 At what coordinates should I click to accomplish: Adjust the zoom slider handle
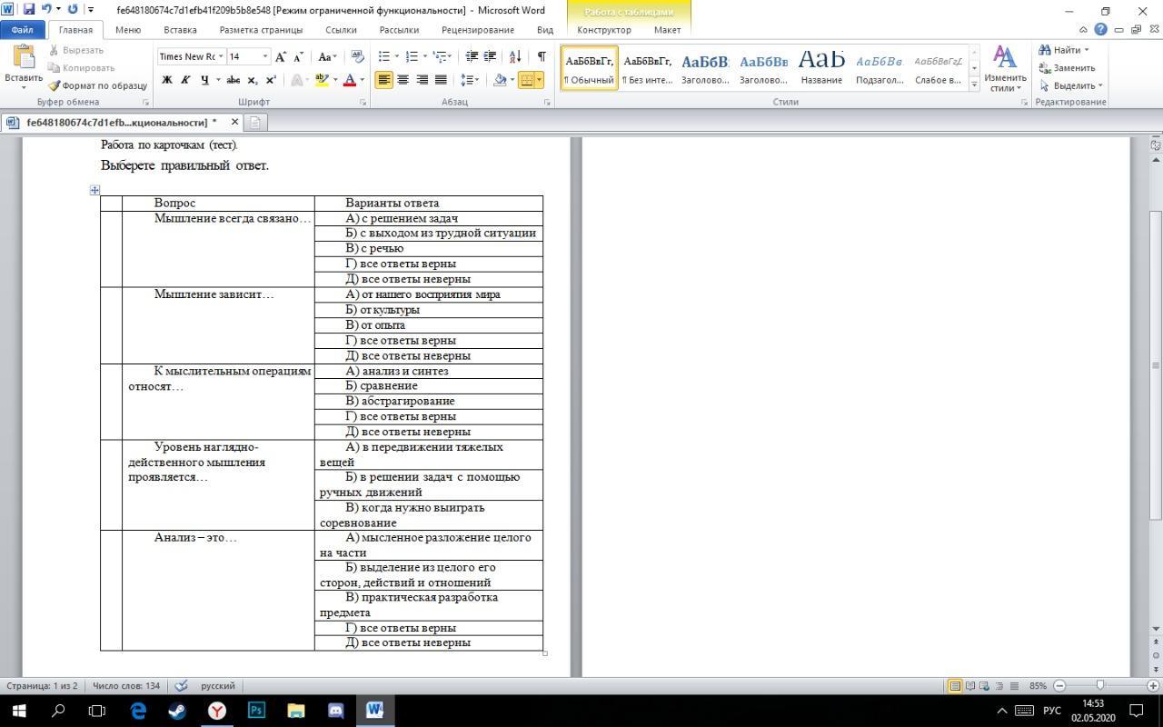pyautogui.click(x=1100, y=686)
